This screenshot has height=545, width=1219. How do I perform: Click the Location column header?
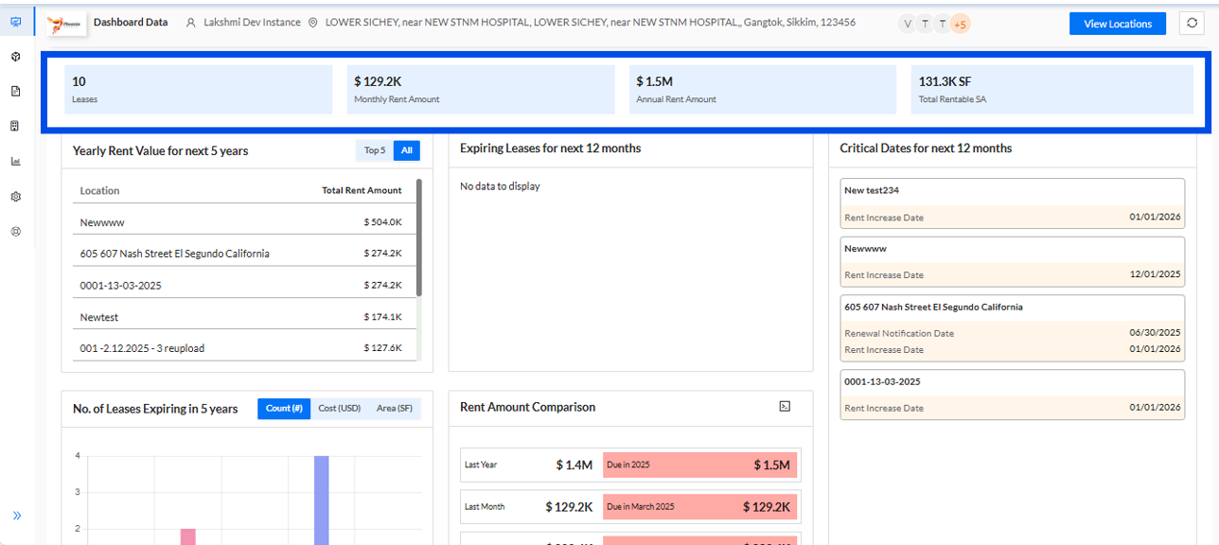click(x=99, y=190)
